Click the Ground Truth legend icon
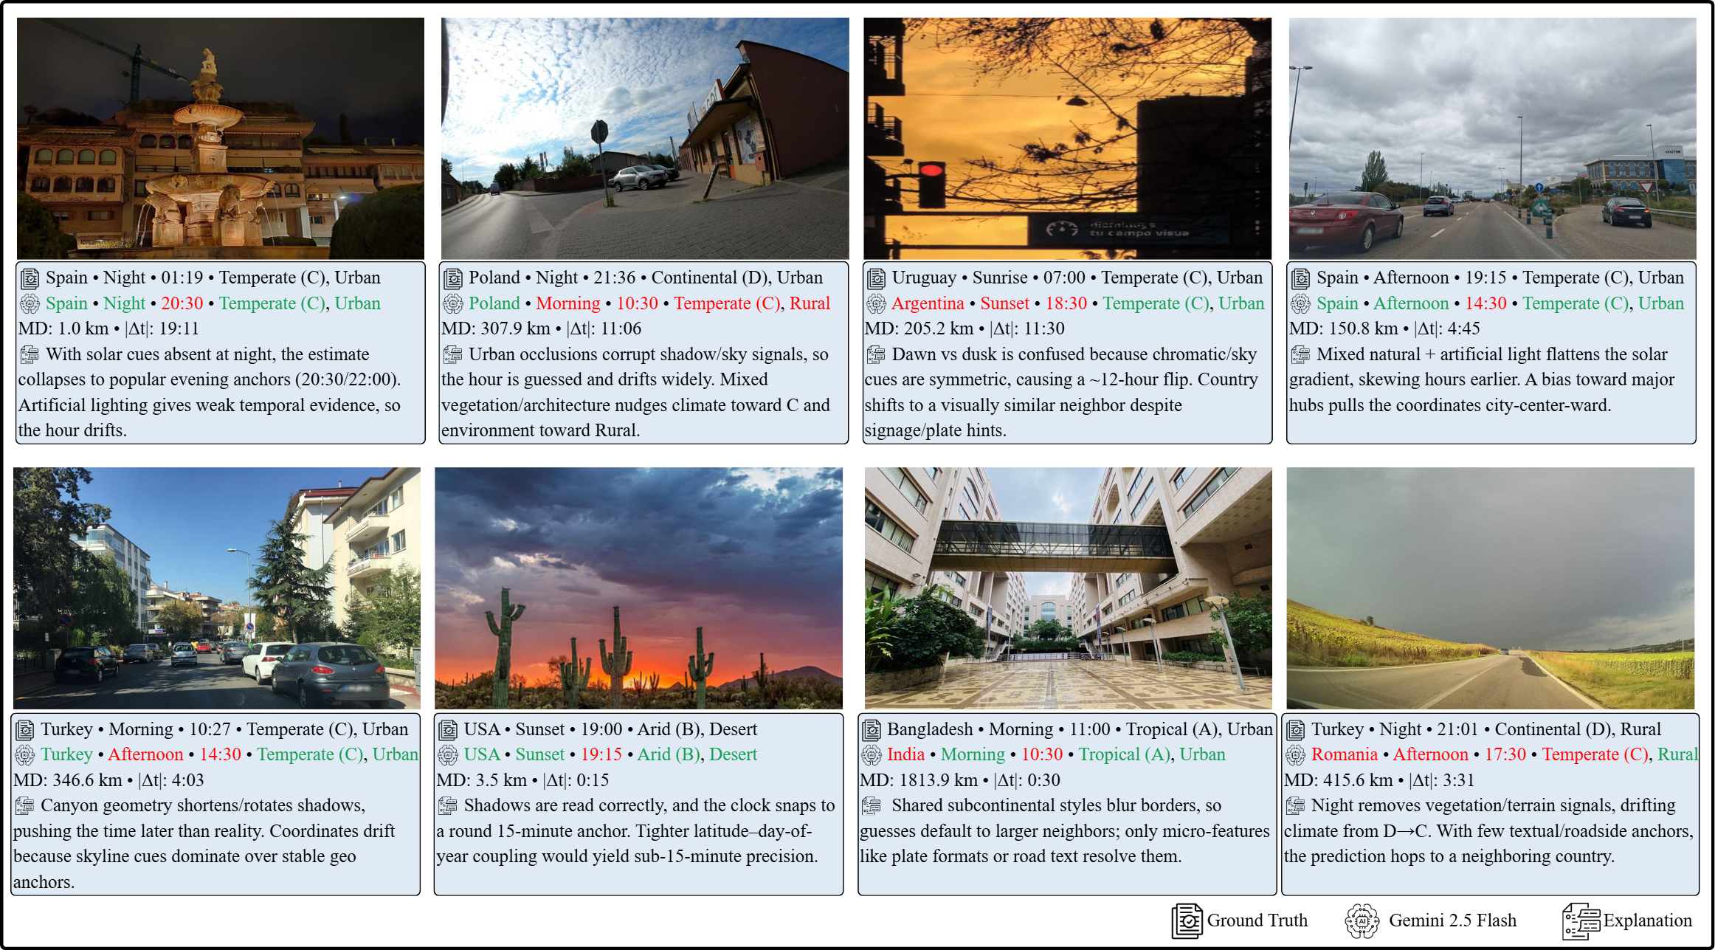 pos(1187,920)
